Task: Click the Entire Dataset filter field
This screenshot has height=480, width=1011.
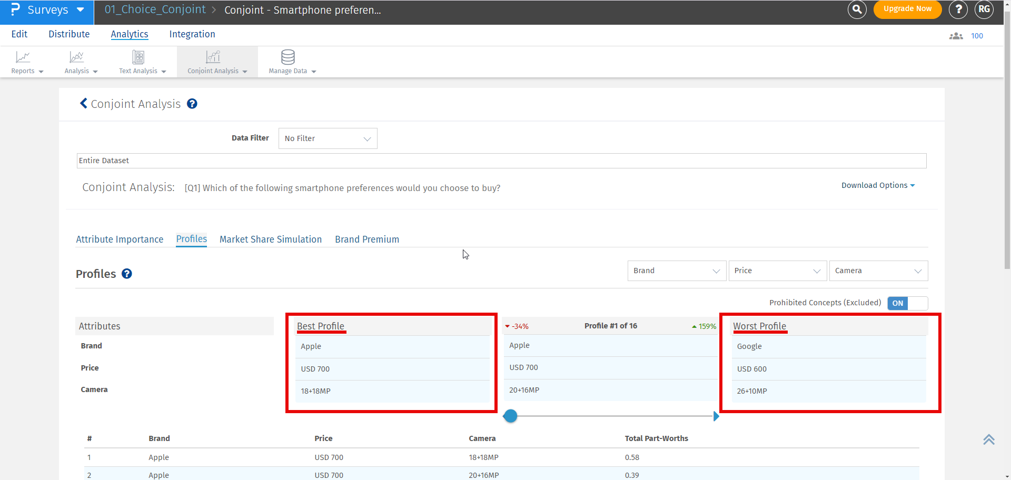Action: click(501, 161)
